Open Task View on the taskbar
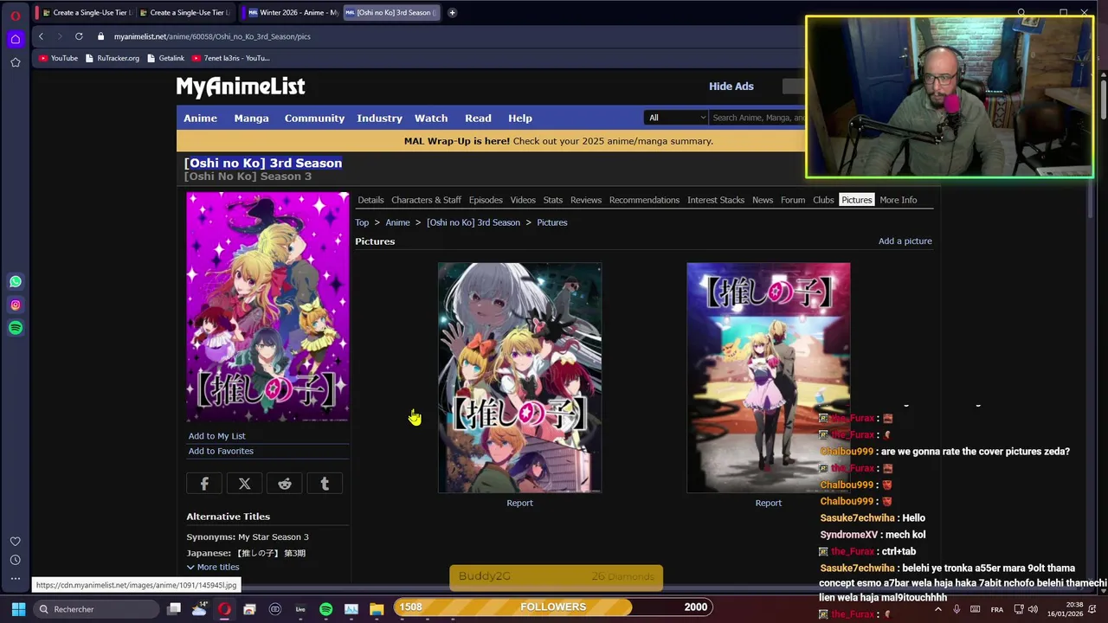 pyautogui.click(x=174, y=609)
